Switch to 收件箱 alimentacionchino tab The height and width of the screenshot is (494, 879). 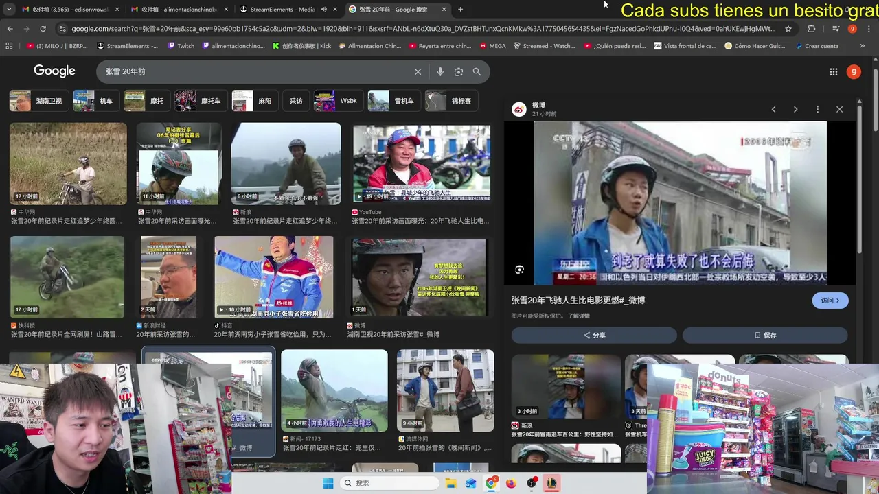180,9
